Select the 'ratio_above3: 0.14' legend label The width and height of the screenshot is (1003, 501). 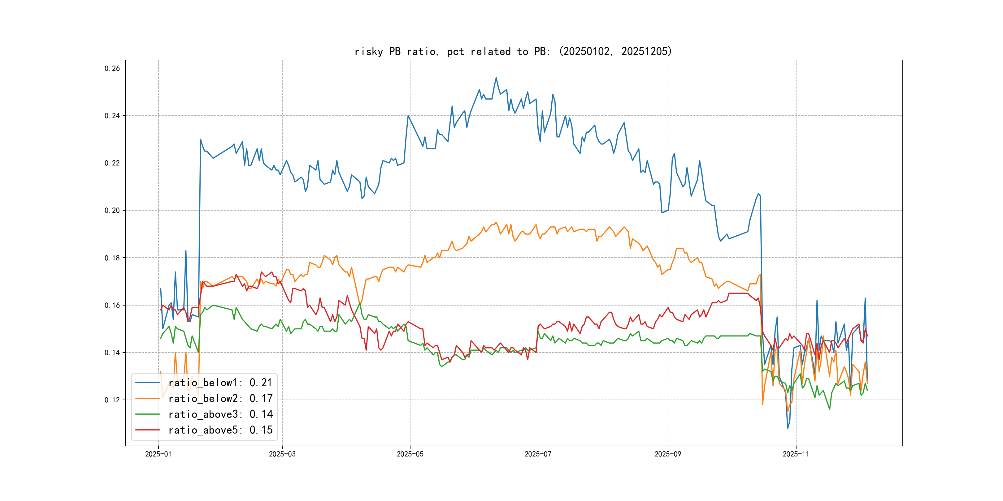(220, 414)
